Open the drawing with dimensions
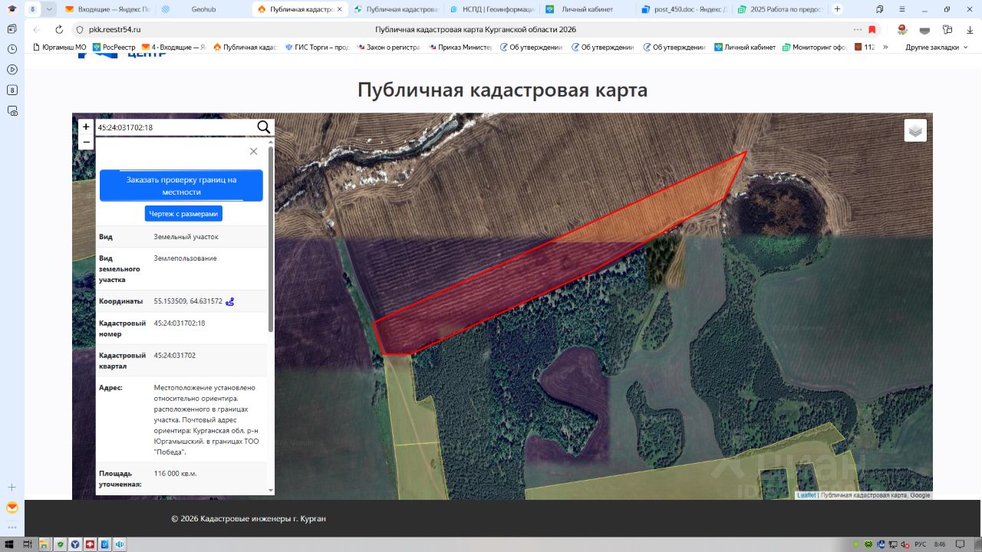Screen dimensions: 982x552 coord(183,214)
